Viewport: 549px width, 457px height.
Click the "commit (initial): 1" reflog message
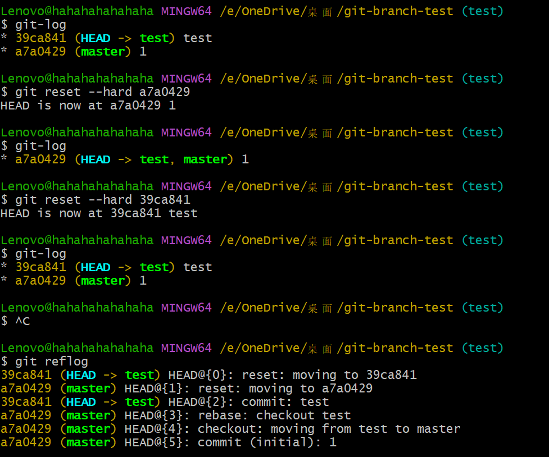click(x=267, y=442)
